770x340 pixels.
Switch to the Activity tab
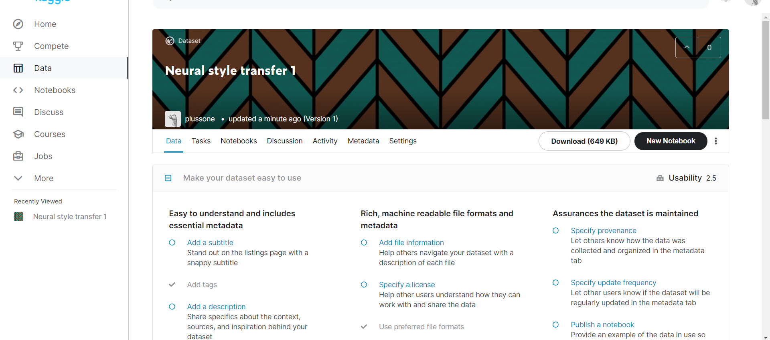[x=325, y=141]
